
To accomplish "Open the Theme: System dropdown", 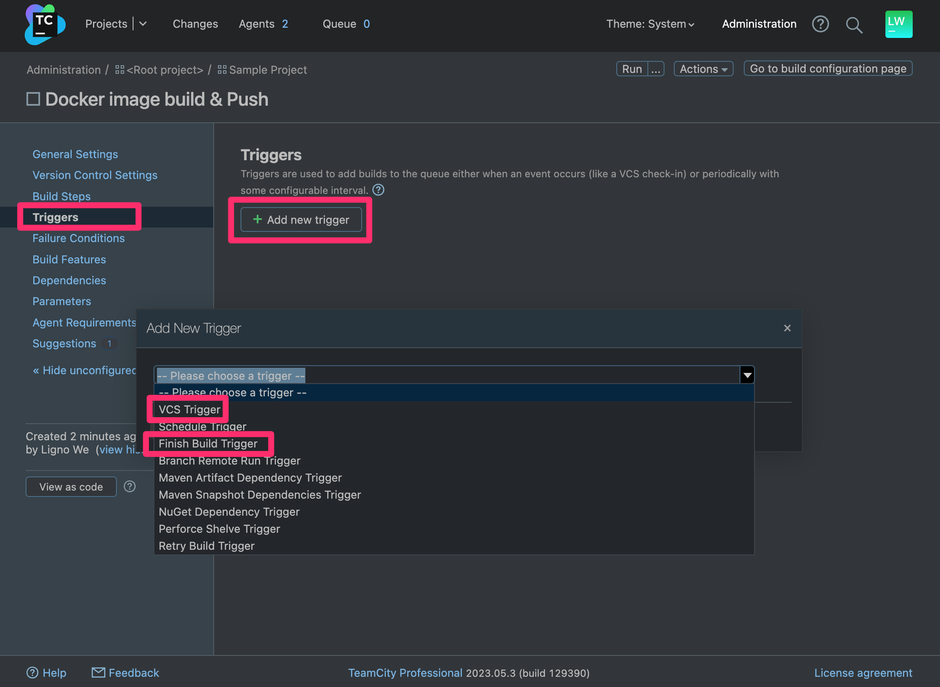I will [650, 24].
